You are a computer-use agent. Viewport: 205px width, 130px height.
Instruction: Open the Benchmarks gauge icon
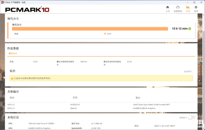[178, 7]
